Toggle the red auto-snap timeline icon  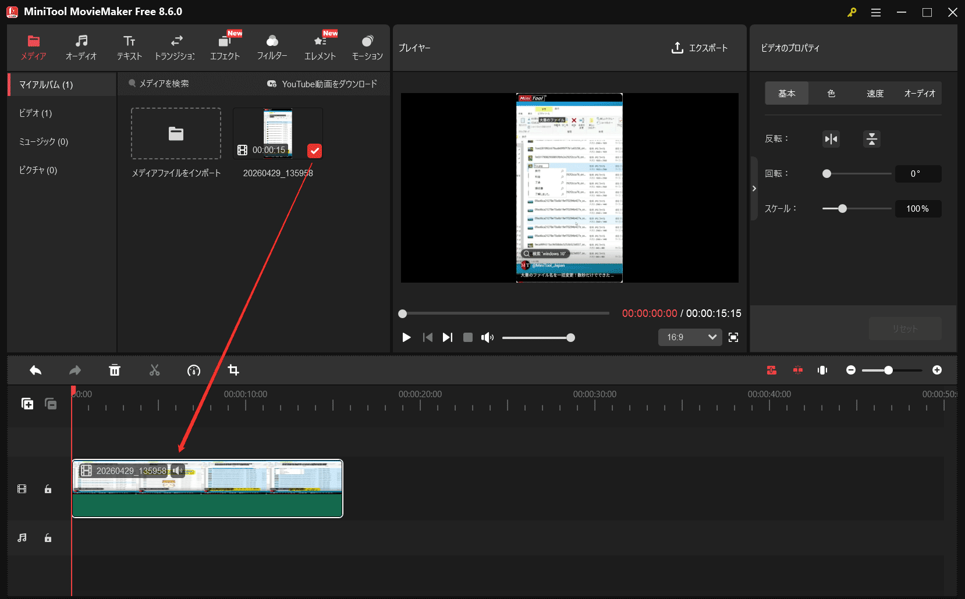pyautogui.click(x=771, y=370)
